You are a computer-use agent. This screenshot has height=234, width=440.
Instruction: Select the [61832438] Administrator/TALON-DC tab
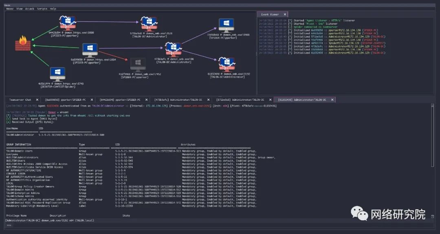pos(302,100)
